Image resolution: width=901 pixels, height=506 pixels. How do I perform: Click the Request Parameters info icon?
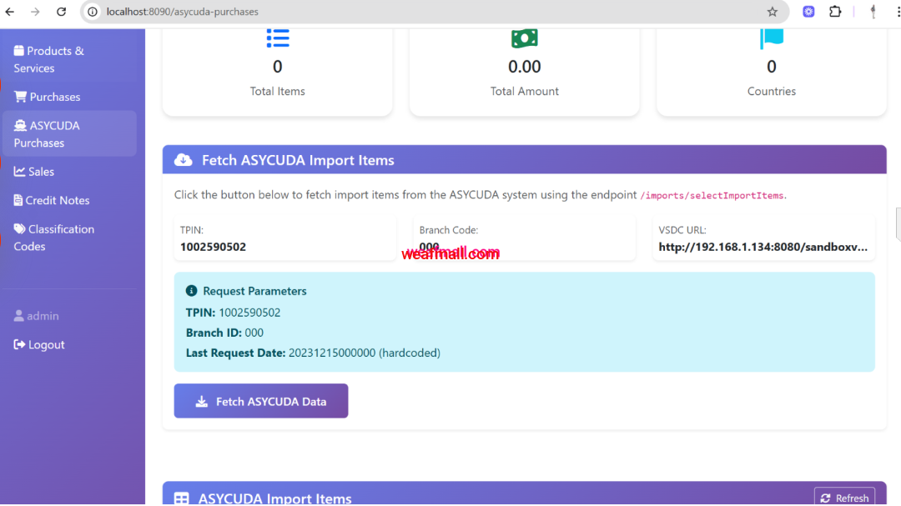pos(191,291)
